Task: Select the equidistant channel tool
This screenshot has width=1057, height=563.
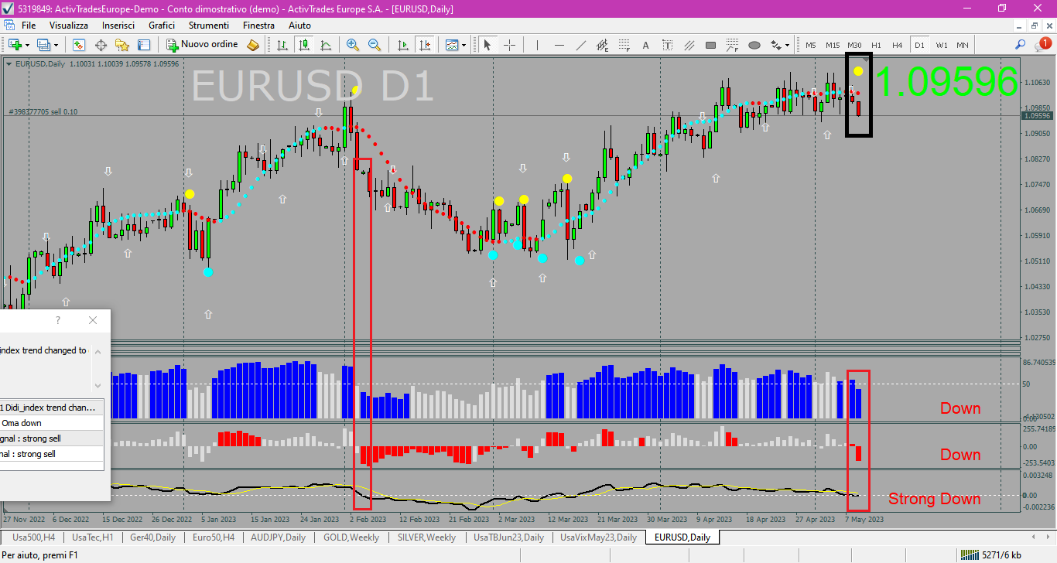Action: 602,45
